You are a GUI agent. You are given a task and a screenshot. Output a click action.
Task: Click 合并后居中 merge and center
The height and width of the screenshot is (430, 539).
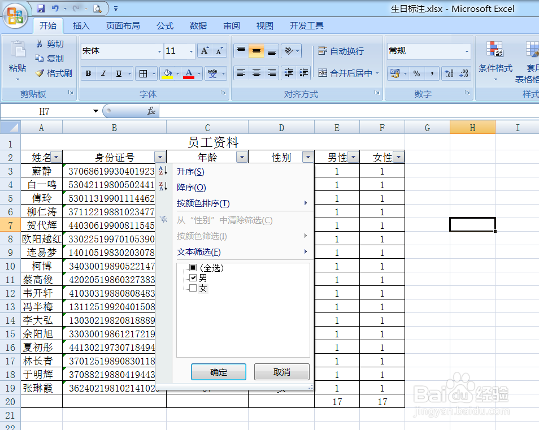point(345,73)
